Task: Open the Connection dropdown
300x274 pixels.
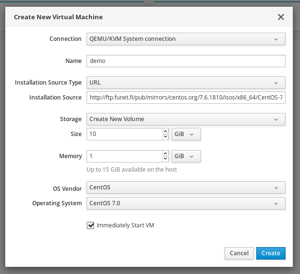Action: (186, 39)
